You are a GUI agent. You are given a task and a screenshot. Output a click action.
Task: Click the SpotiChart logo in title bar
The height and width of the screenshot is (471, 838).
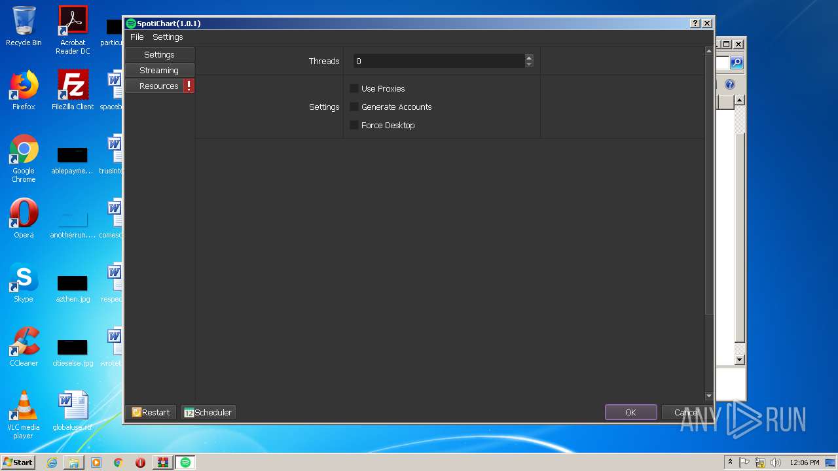click(131, 24)
